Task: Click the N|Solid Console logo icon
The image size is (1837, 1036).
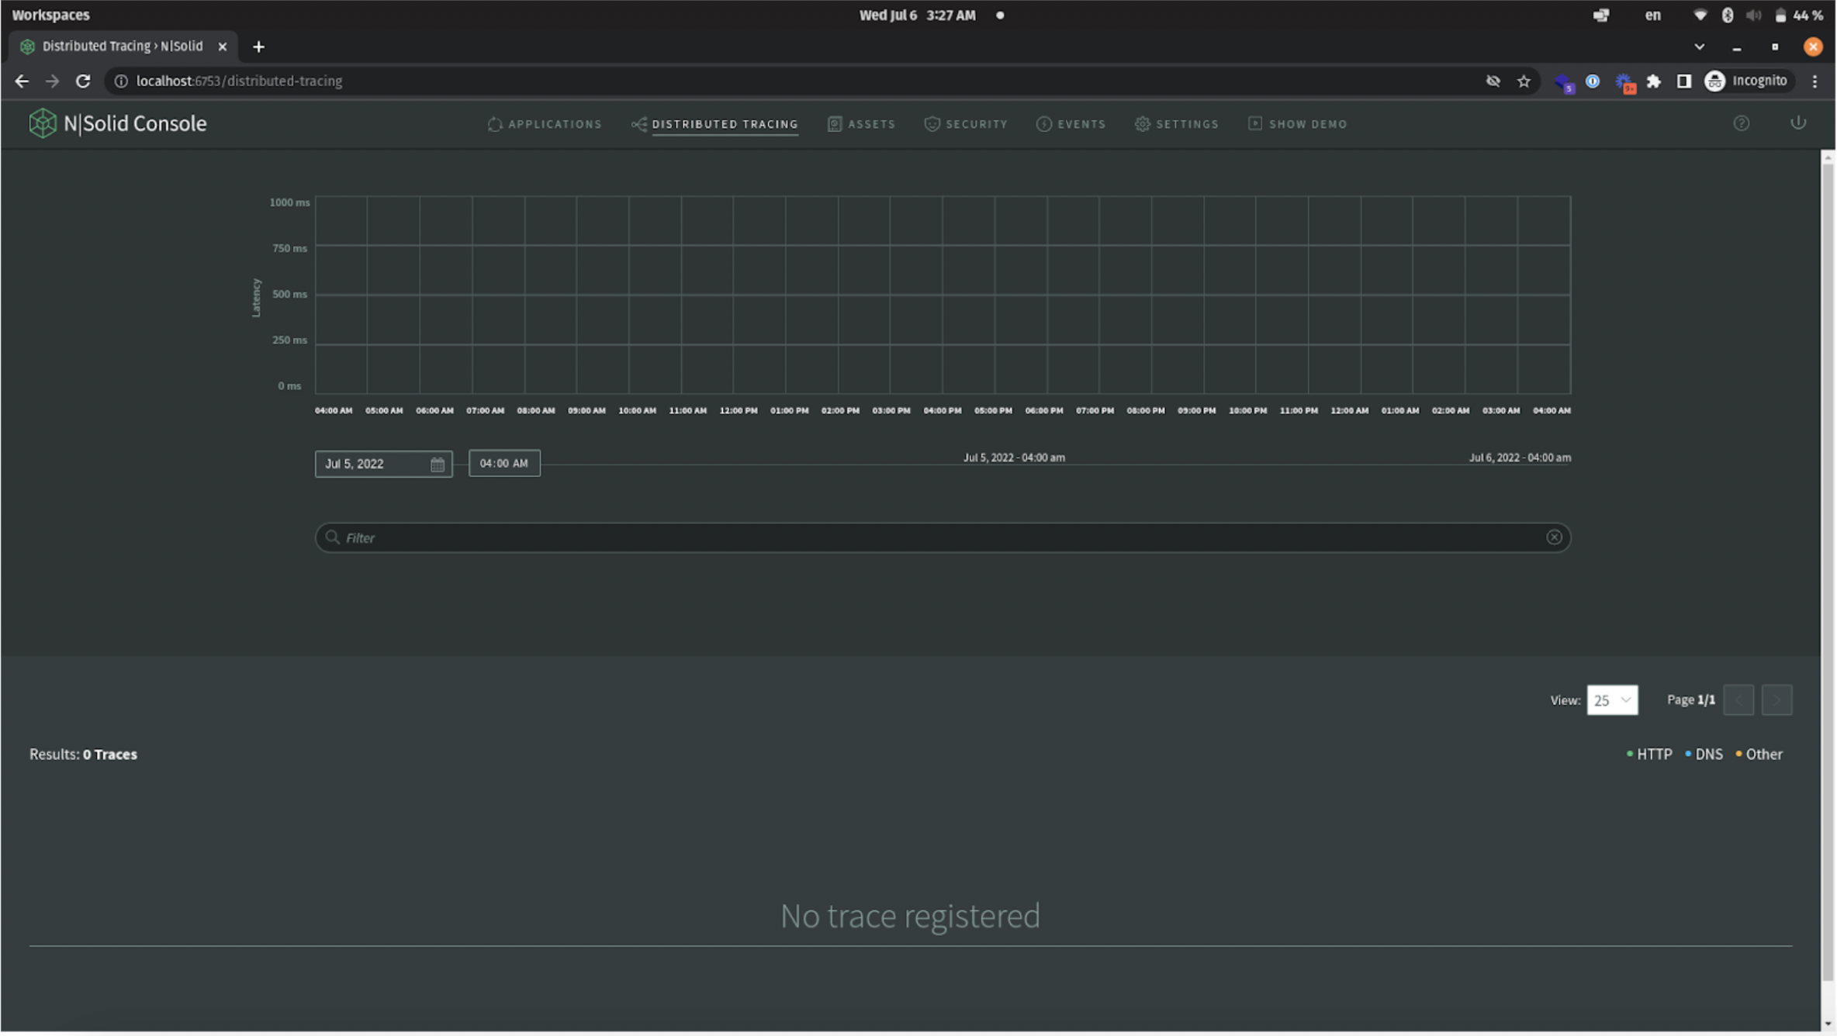Action: click(x=42, y=123)
